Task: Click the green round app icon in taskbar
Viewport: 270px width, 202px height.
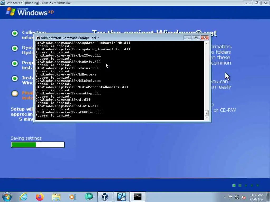Action: (x=89, y=197)
